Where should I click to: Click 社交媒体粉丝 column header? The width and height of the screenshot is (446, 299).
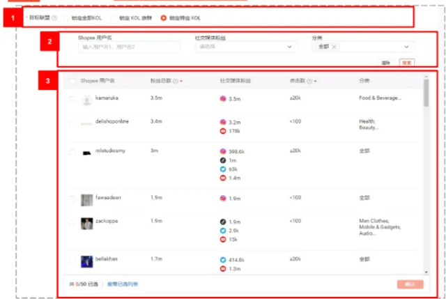tap(236, 81)
